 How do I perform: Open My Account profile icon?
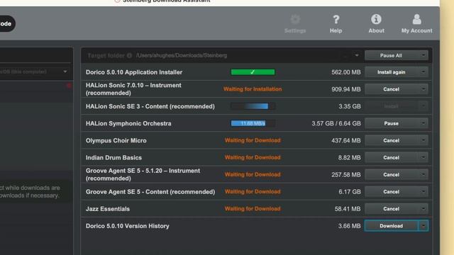coord(416,19)
